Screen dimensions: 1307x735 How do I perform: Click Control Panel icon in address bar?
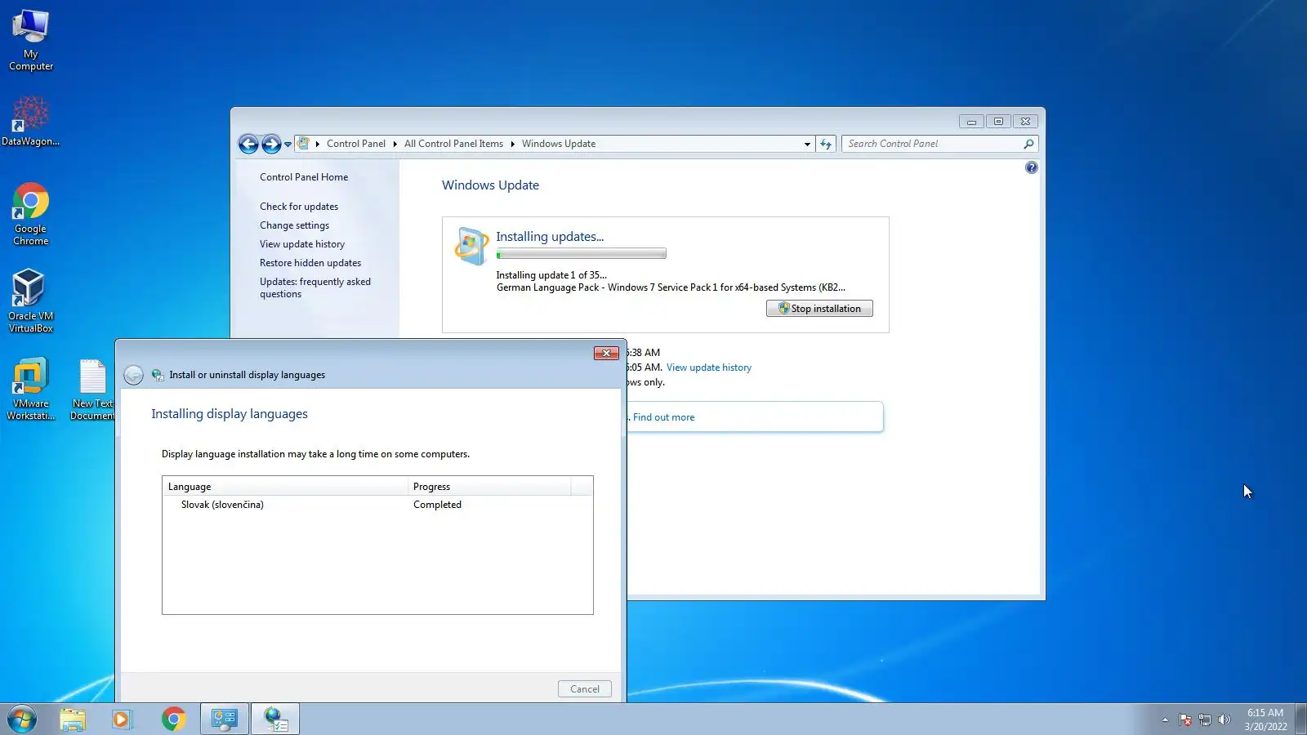click(303, 144)
